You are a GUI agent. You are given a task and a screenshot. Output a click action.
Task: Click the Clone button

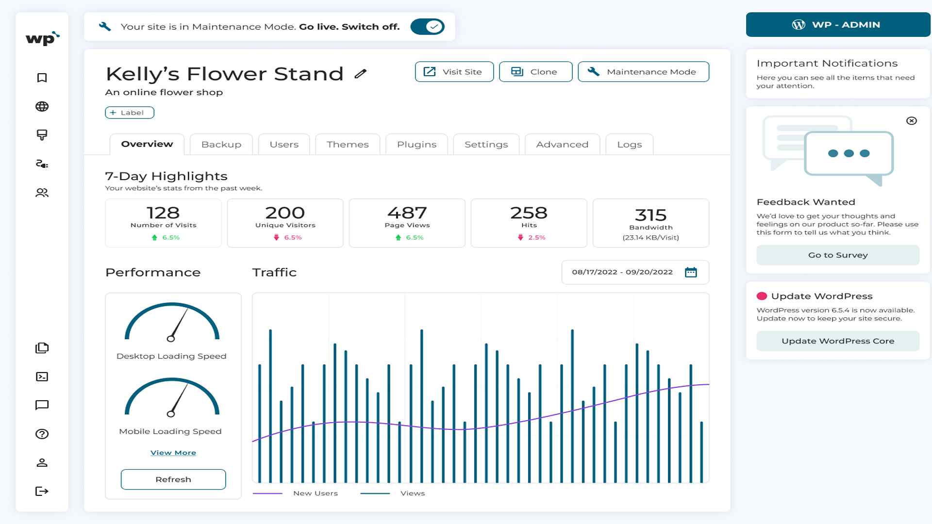(x=536, y=72)
